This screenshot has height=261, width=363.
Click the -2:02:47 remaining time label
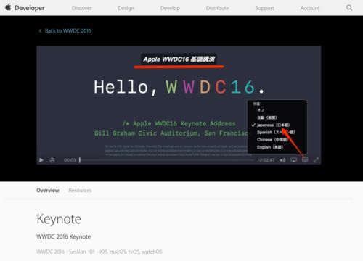pyautogui.click(x=266, y=160)
